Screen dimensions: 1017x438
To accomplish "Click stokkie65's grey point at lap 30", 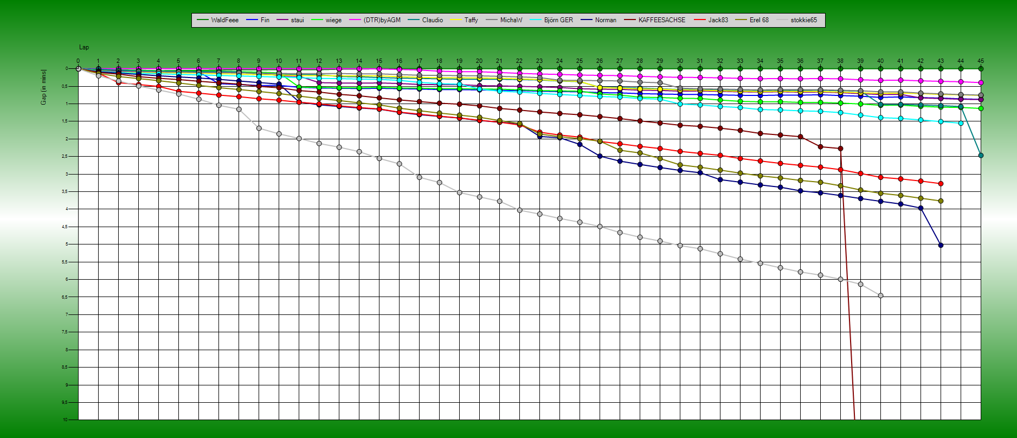I will tap(680, 246).
